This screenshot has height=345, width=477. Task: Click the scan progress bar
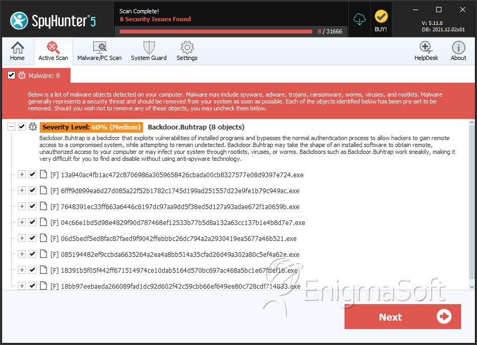pyautogui.click(x=216, y=31)
